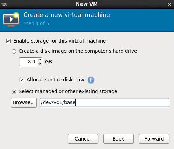
Task: Click the New VM title bar text
Action: 87,4
